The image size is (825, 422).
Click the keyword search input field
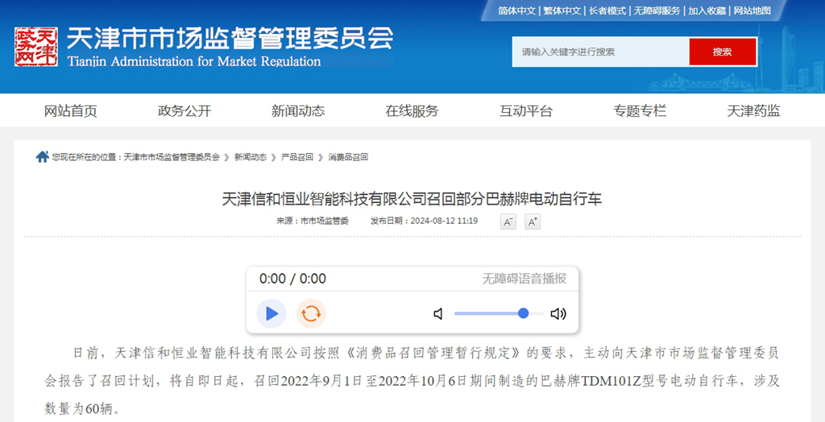(600, 52)
